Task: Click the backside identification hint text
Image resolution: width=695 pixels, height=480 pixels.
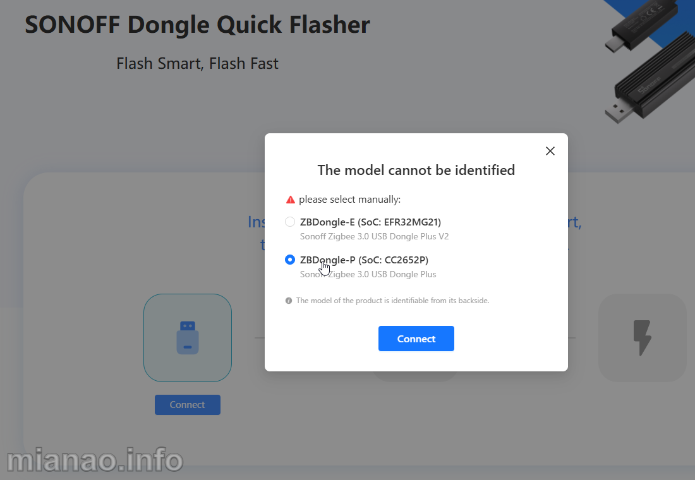Action: point(392,301)
